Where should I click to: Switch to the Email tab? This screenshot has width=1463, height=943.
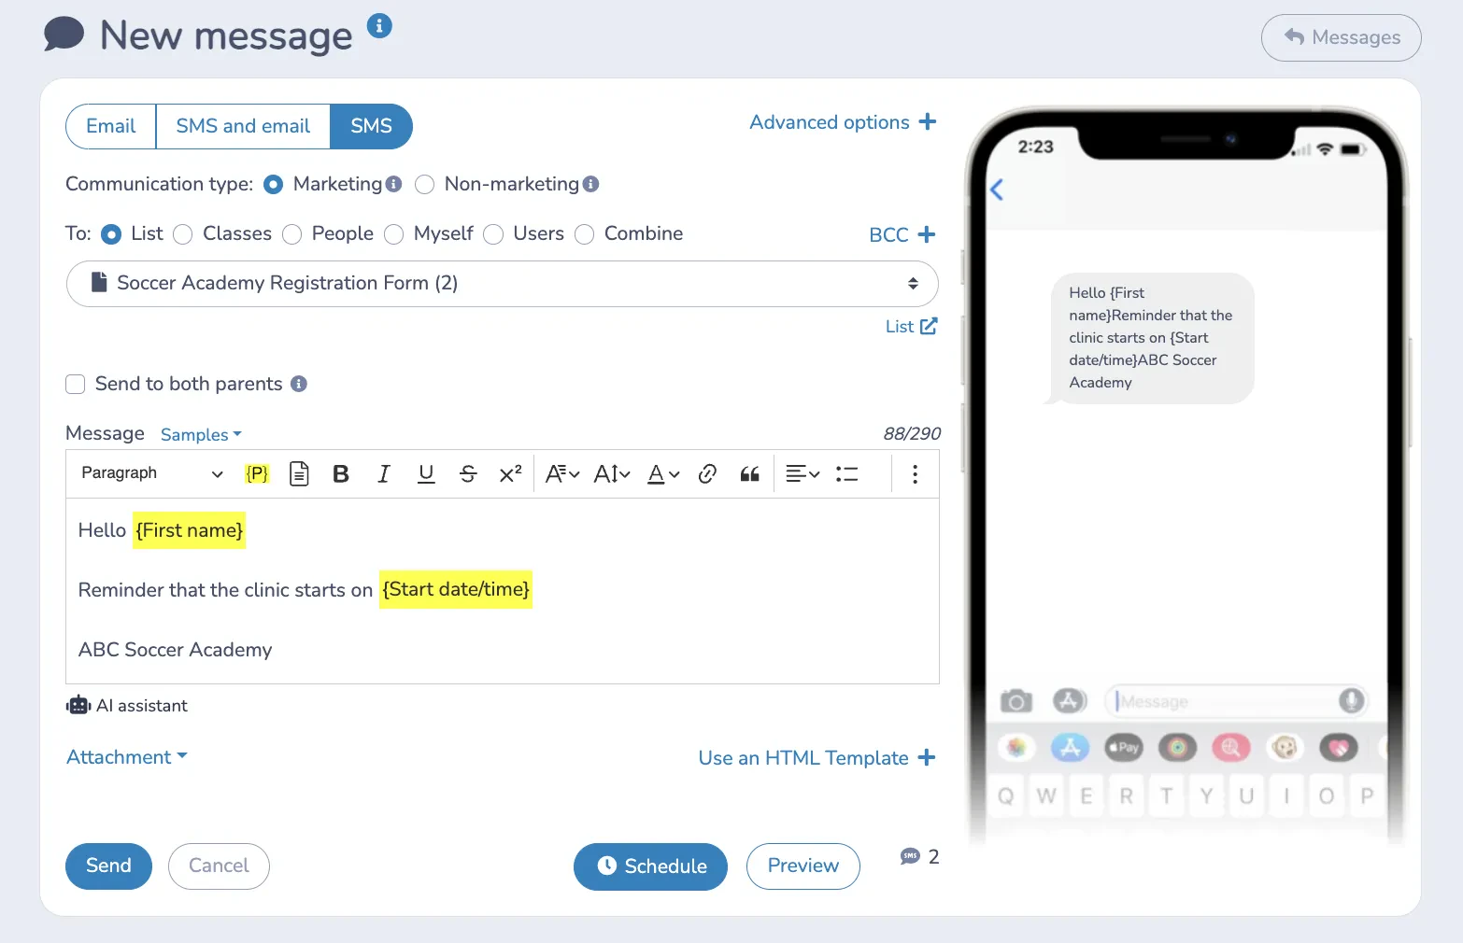click(x=111, y=126)
